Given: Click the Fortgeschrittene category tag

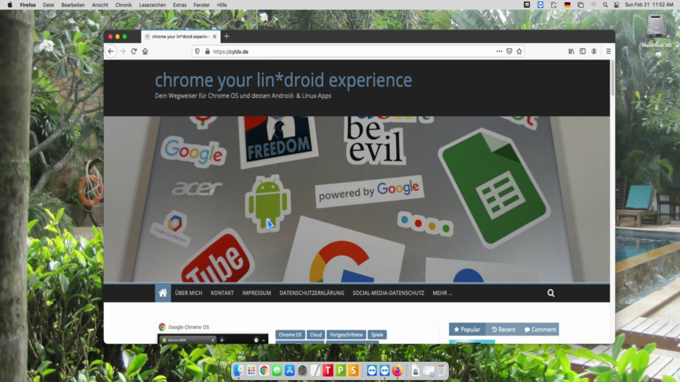Looking at the screenshot, I should 346,335.
